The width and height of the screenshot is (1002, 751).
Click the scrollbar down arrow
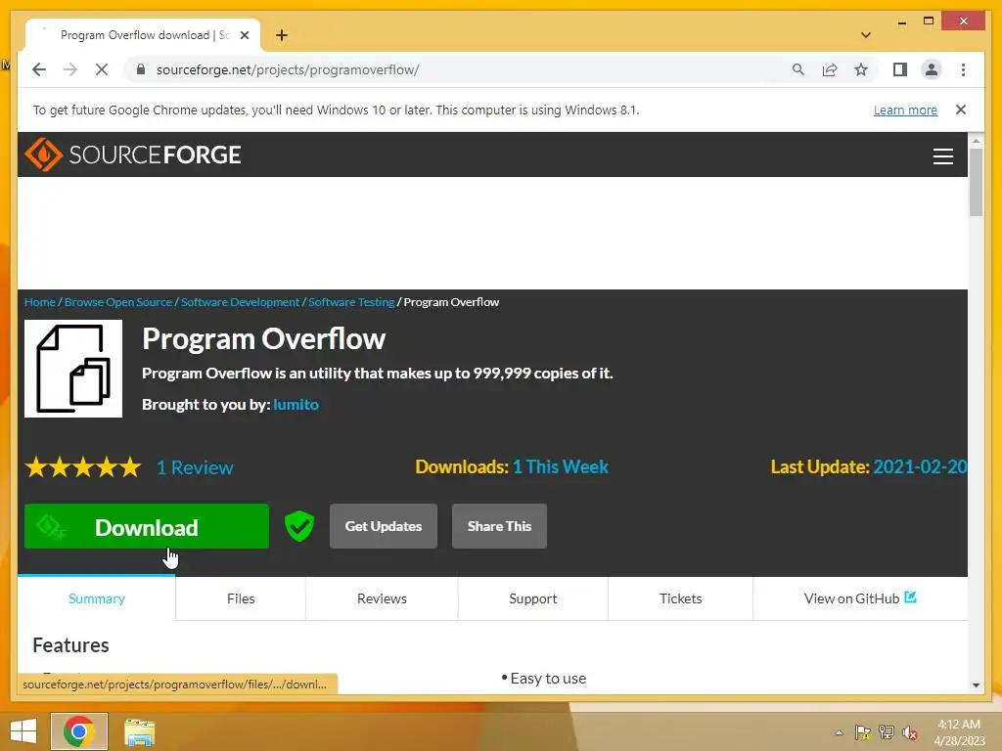pyautogui.click(x=976, y=685)
